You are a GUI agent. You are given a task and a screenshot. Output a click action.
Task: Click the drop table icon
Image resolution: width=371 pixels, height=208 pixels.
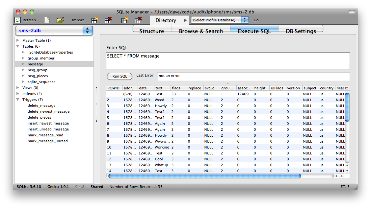[x=108, y=20]
